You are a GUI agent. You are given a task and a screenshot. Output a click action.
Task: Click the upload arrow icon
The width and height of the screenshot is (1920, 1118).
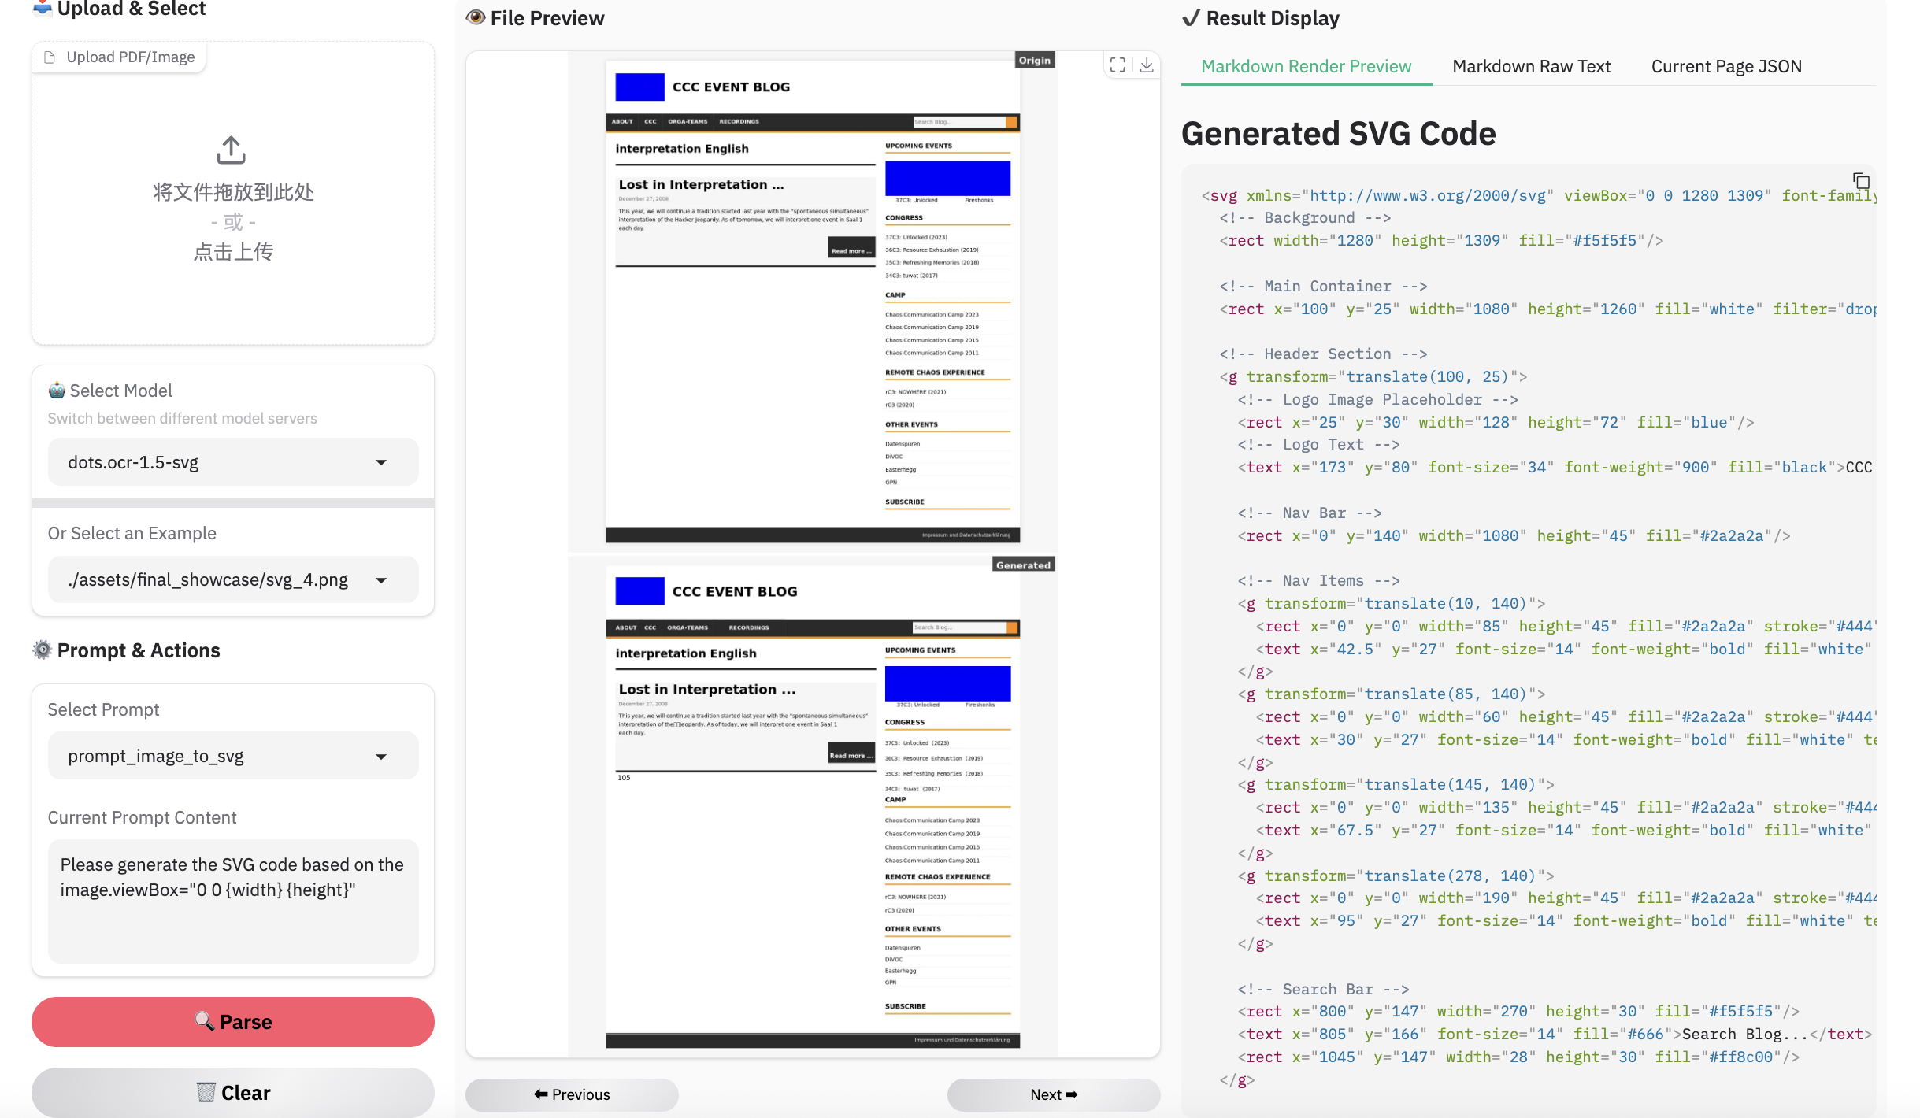click(x=231, y=150)
